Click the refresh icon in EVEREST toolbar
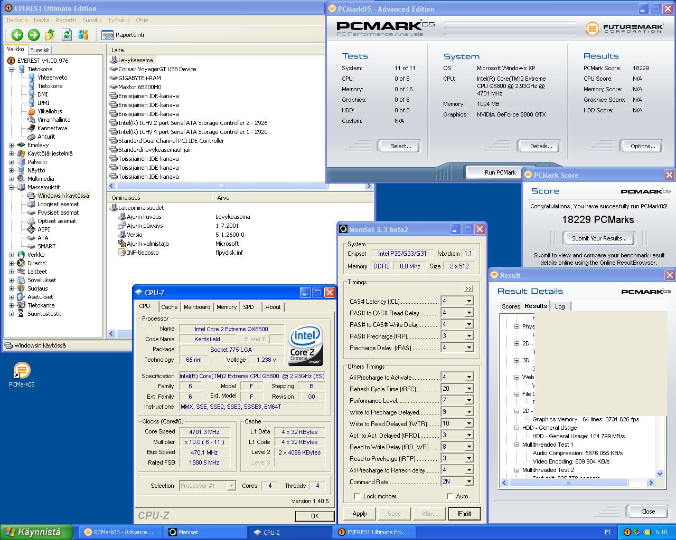Screen dimensions: 676x540 [67, 35]
